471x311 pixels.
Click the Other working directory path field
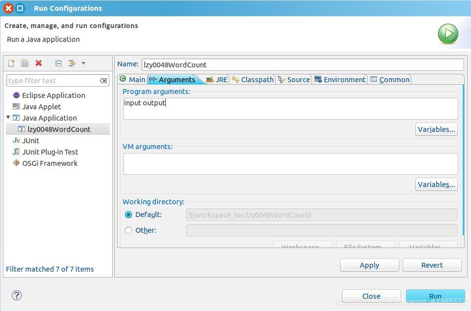coord(322,231)
